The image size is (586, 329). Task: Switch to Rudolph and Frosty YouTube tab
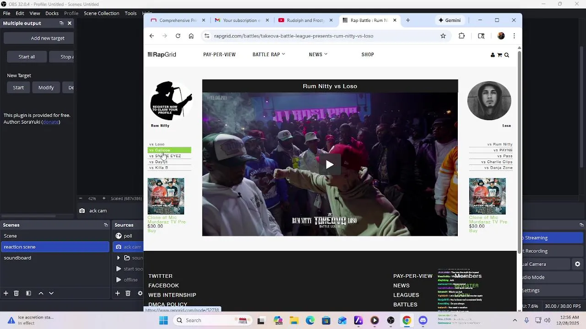tap(305, 20)
